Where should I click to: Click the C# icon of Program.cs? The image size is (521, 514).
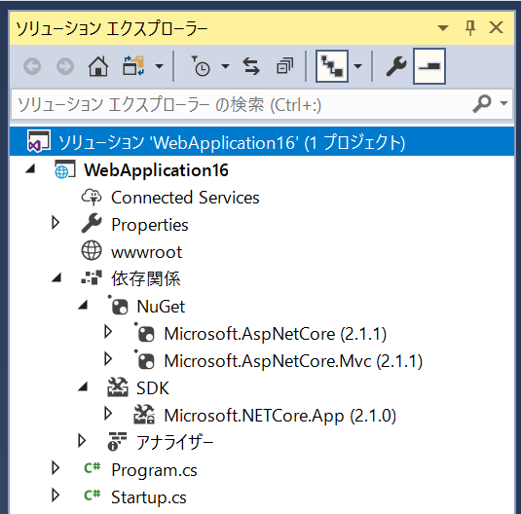coord(93,468)
